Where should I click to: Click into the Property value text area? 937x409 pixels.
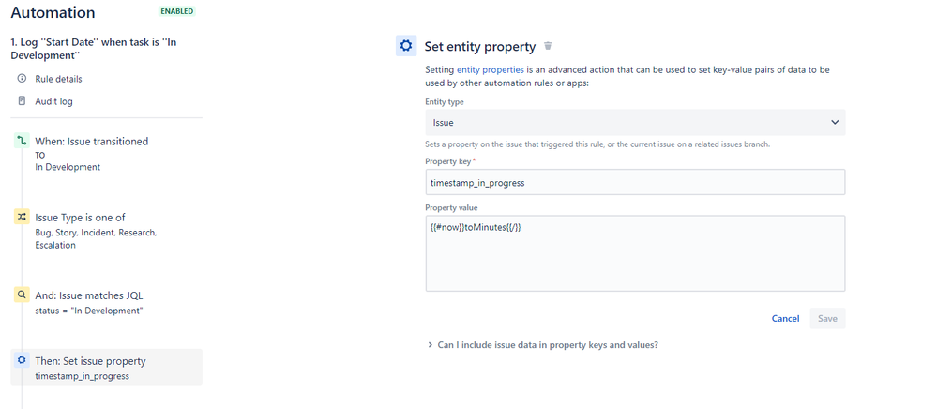click(635, 253)
